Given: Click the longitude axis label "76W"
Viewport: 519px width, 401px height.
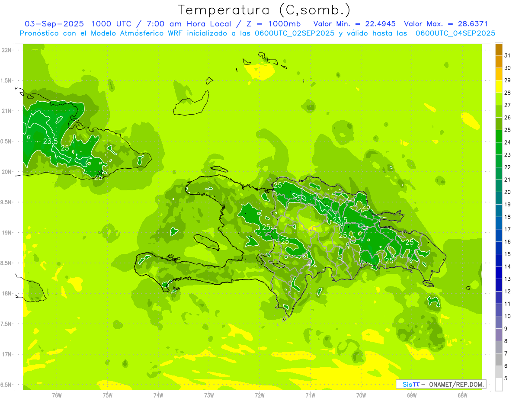Looking at the screenshot, I should pyautogui.click(x=57, y=395).
